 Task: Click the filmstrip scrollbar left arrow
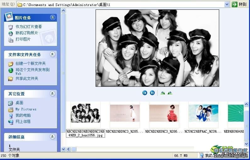(69, 149)
